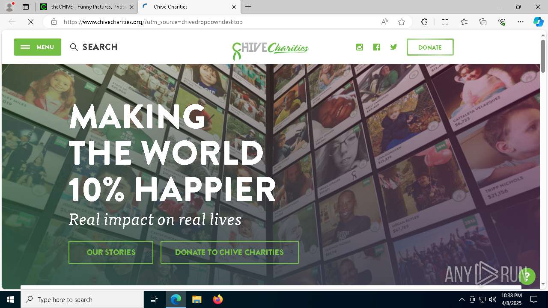Open File Explorer from taskbar
This screenshot has width=548, height=308.
click(x=197, y=299)
